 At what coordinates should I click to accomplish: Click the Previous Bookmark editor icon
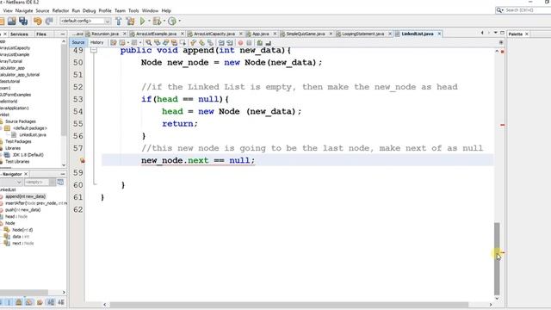tap(193, 42)
